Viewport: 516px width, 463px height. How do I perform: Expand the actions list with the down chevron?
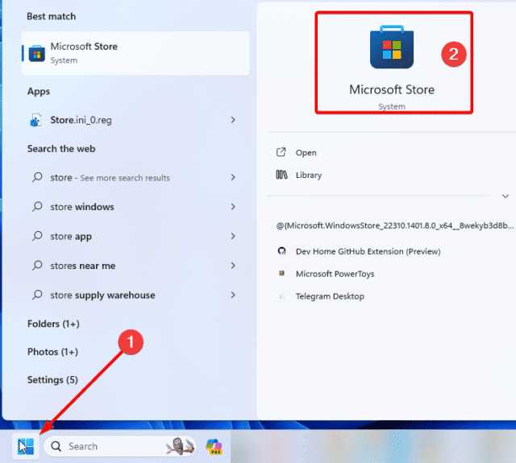(x=506, y=196)
